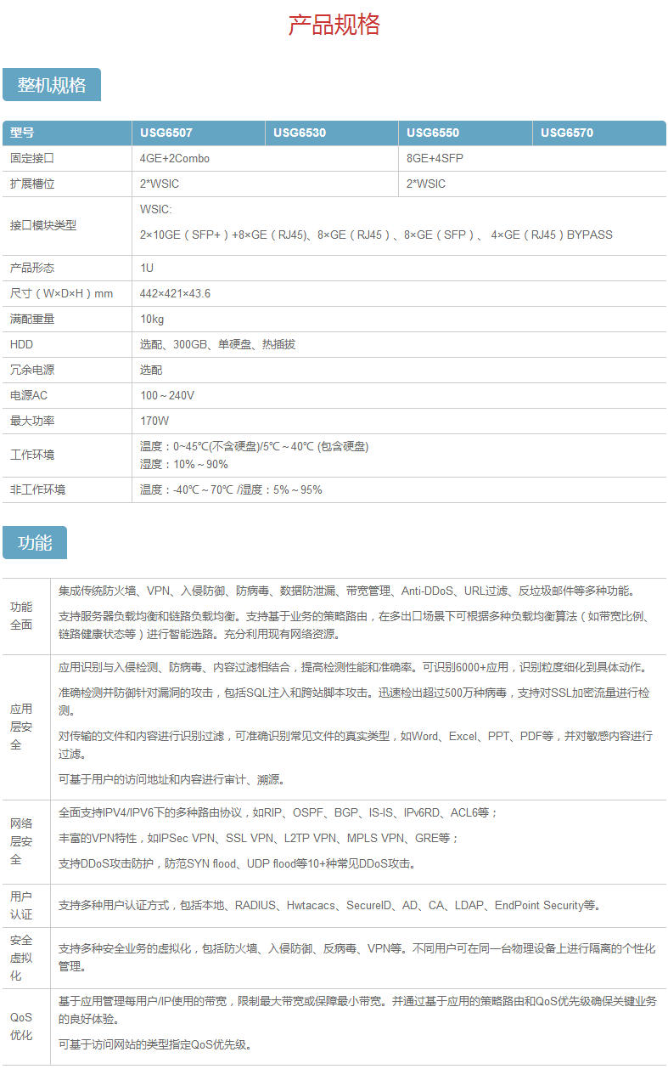The height and width of the screenshot is (1069, 668).
Task: Click the 工作环境 row label
Action: [32, 455]
